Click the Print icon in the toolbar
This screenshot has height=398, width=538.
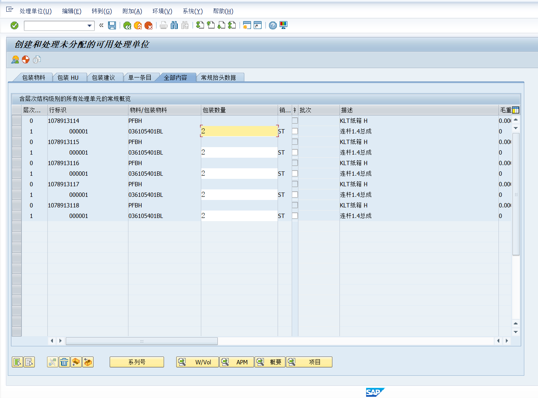click(164, 25)
